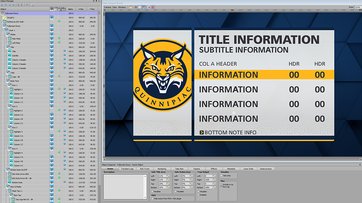
Task: Click the tree-structure icon in Object Manager toolbar
Action: tap(18, 5)
